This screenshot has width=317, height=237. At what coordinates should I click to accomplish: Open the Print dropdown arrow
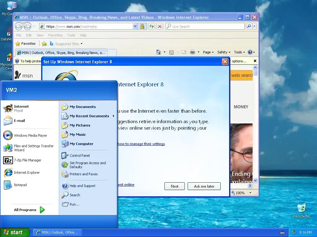[x=198, y=52]
